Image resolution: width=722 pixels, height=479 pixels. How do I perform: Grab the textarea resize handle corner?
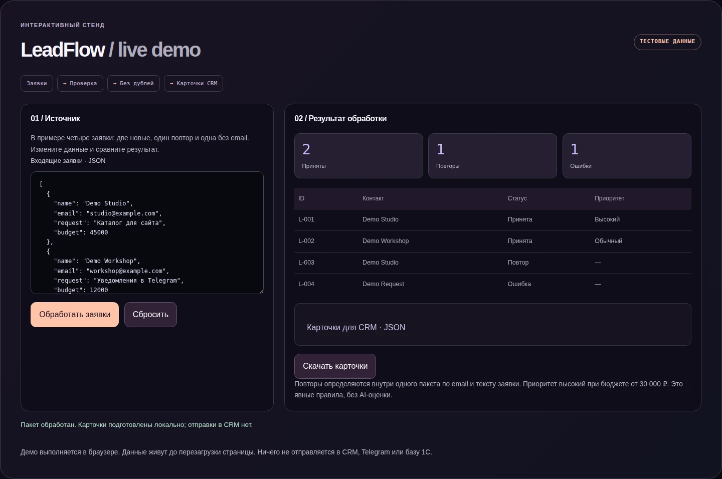click(x=261, y=291)
